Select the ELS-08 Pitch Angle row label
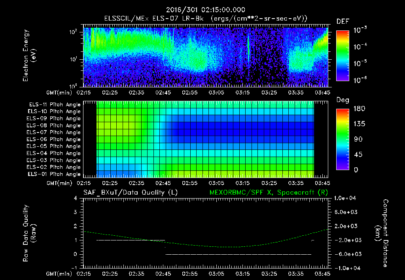Image resolution: width=405 pixels, height=280 pixels. (x=54, y=125)
